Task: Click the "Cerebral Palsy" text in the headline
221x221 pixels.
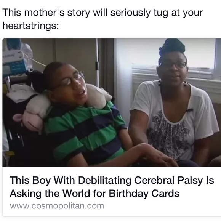Action: (168, 180)
